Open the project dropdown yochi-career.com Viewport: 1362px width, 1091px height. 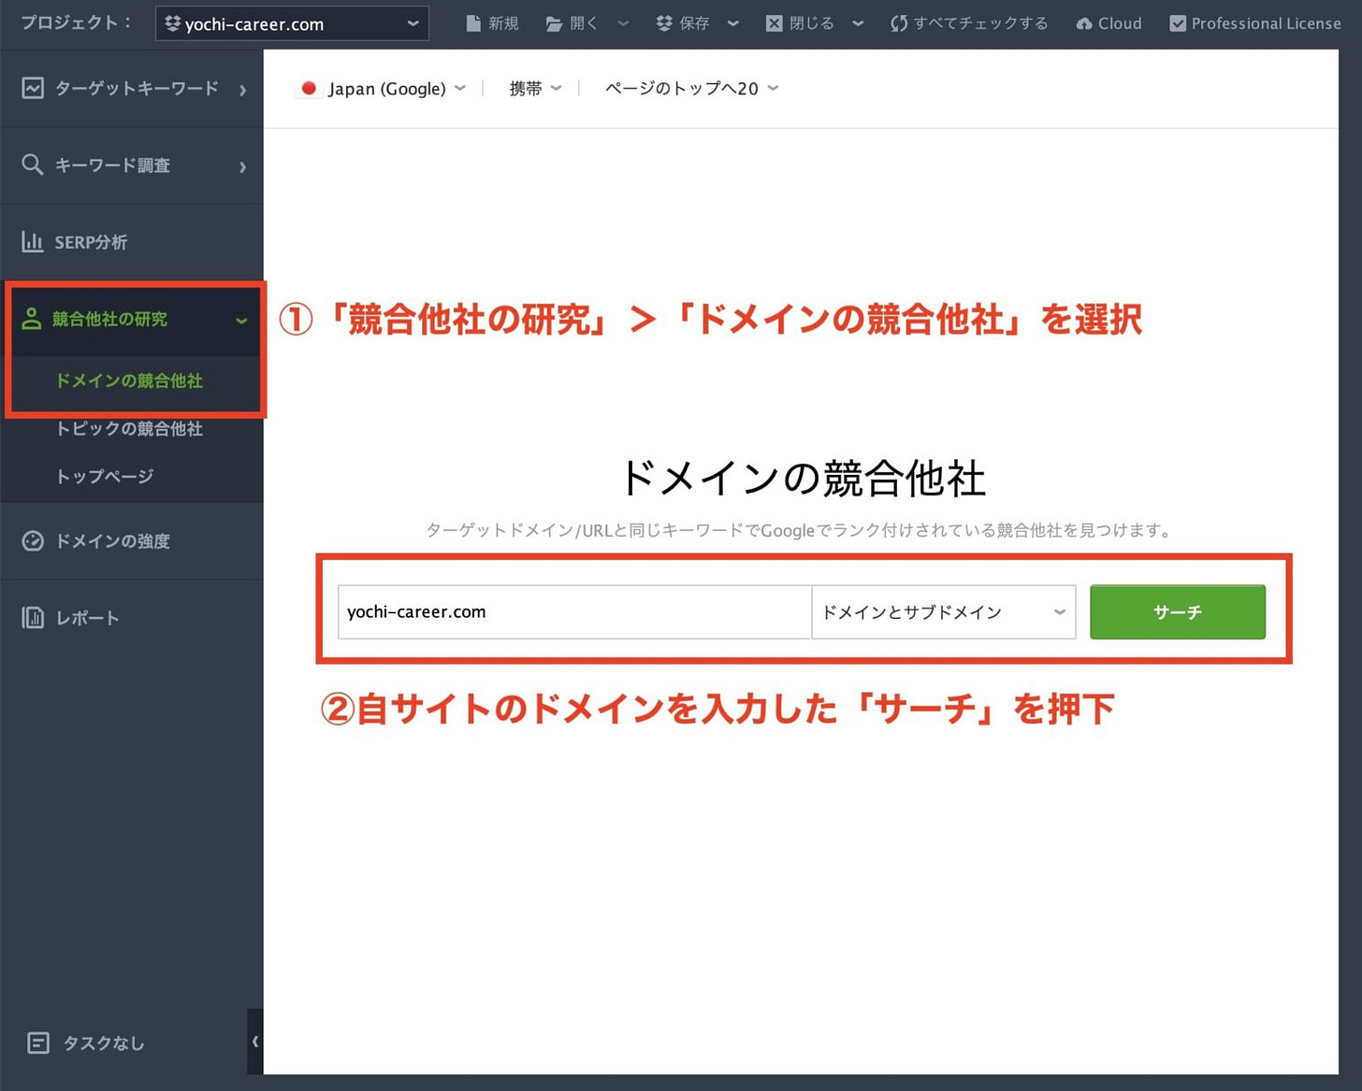pos(292,23)
